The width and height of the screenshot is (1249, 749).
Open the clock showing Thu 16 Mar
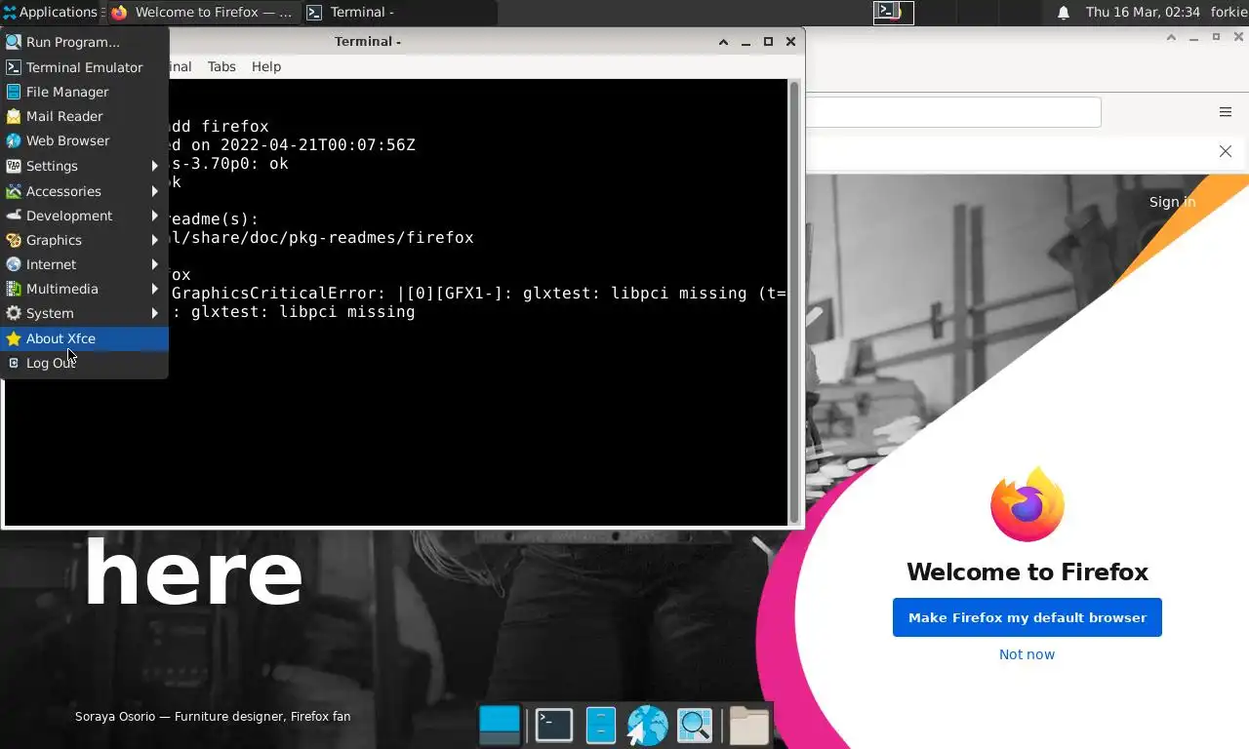tap(1143, 13)
